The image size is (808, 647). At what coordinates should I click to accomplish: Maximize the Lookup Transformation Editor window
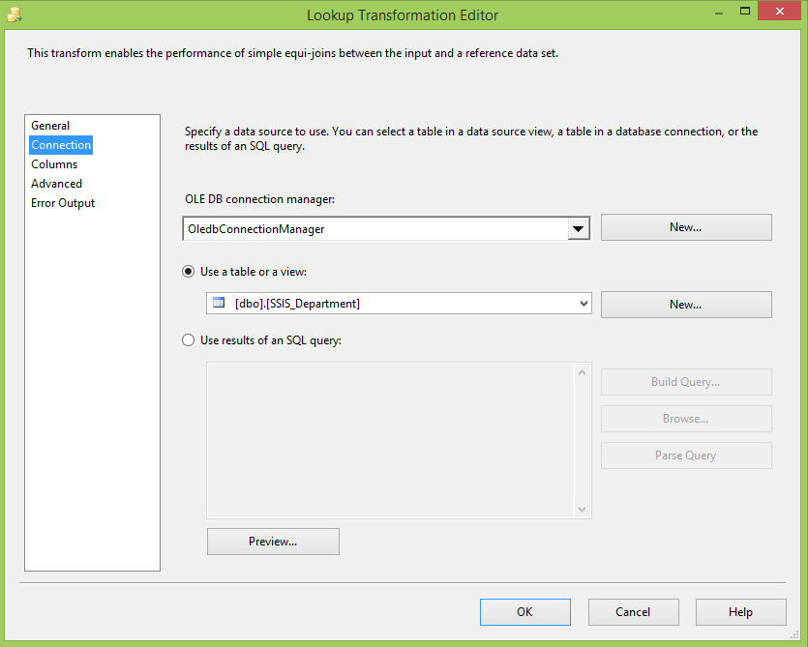pos(744,12)
